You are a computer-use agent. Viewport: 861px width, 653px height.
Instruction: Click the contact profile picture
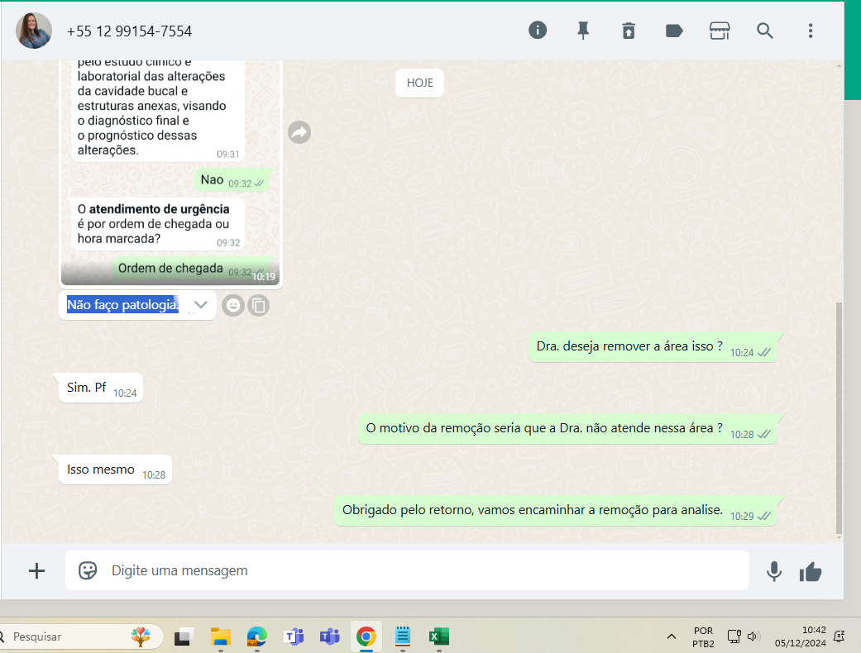34,31
